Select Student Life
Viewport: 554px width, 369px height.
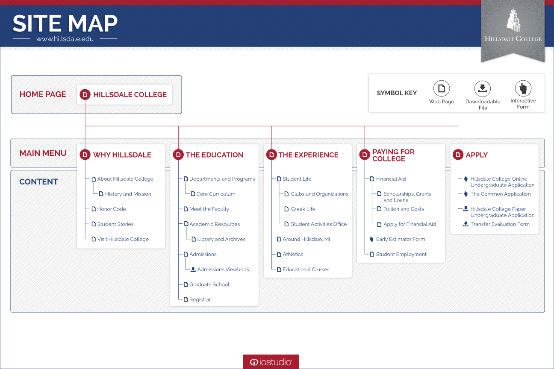pyautogui.click(x=297, y=179)
